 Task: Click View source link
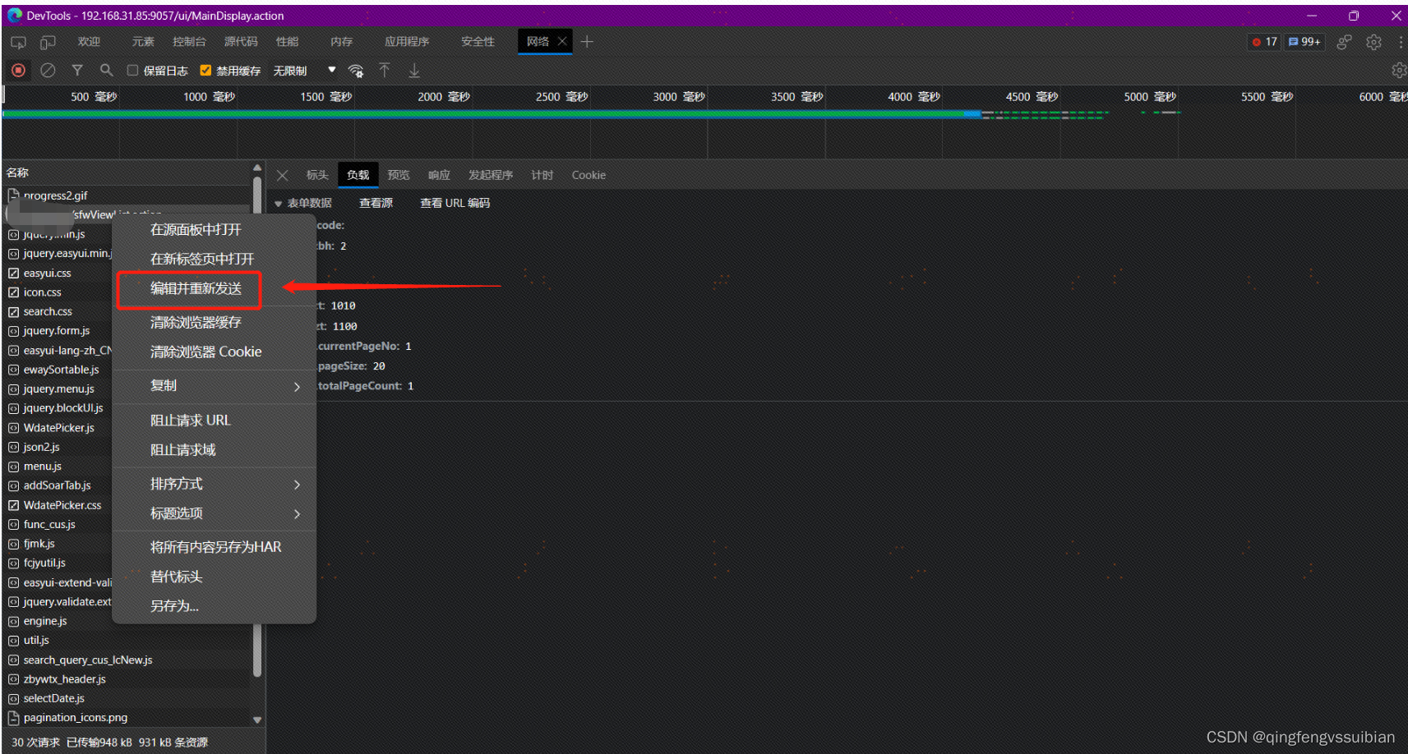pos(376,203)
